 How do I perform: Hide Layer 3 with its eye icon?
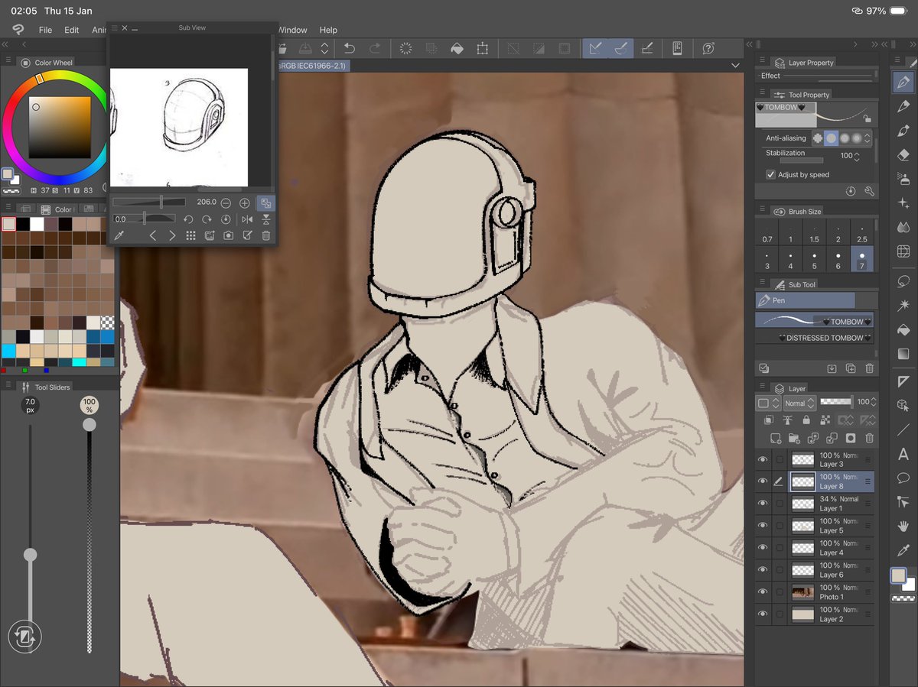pyautogui.click(x=762, y=459)
